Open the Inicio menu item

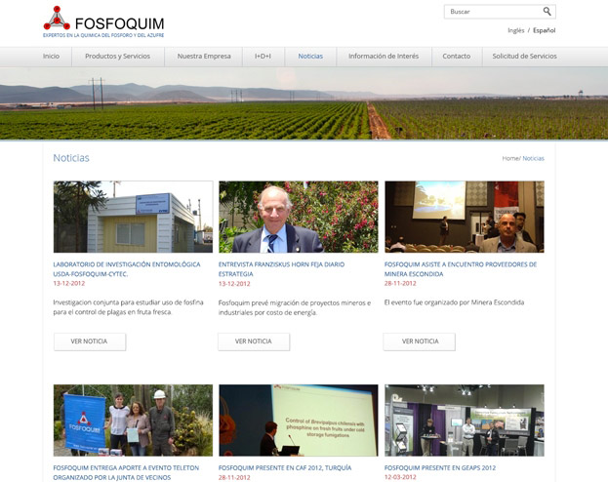point(51,57)
